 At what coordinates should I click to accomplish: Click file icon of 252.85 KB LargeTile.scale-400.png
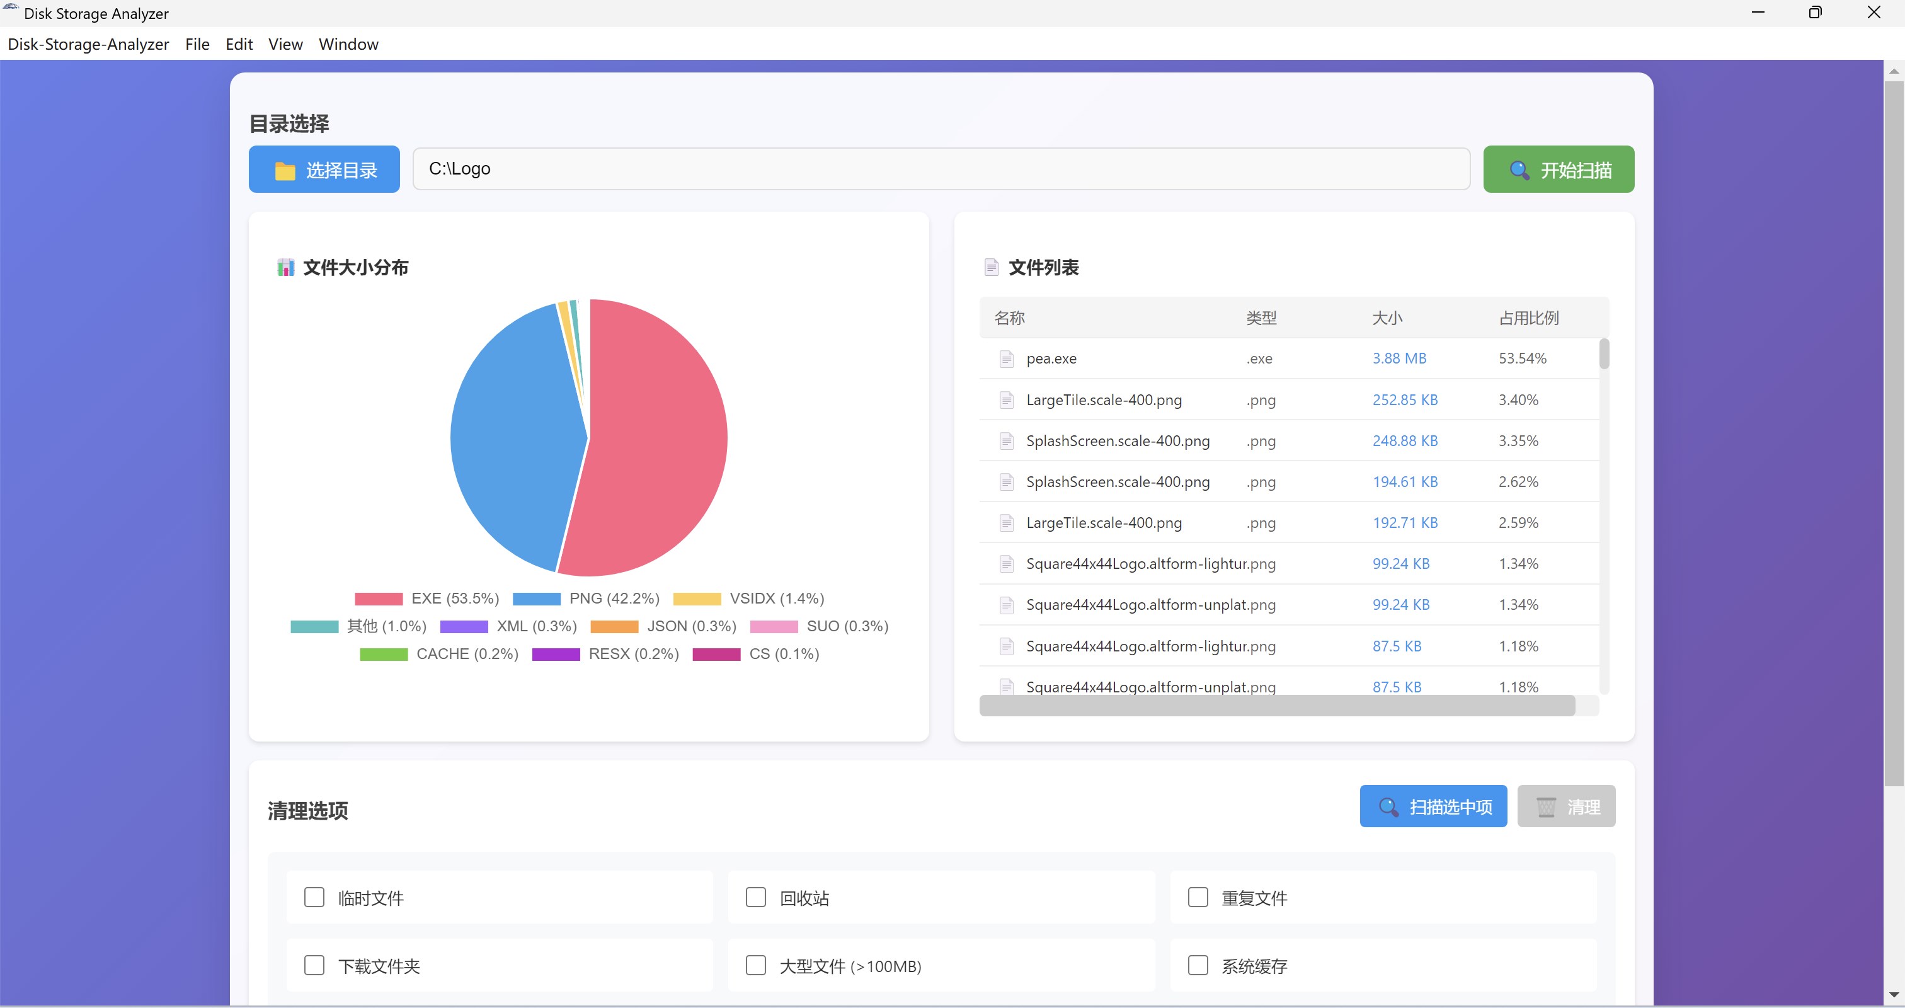(x=1006, y=400)
